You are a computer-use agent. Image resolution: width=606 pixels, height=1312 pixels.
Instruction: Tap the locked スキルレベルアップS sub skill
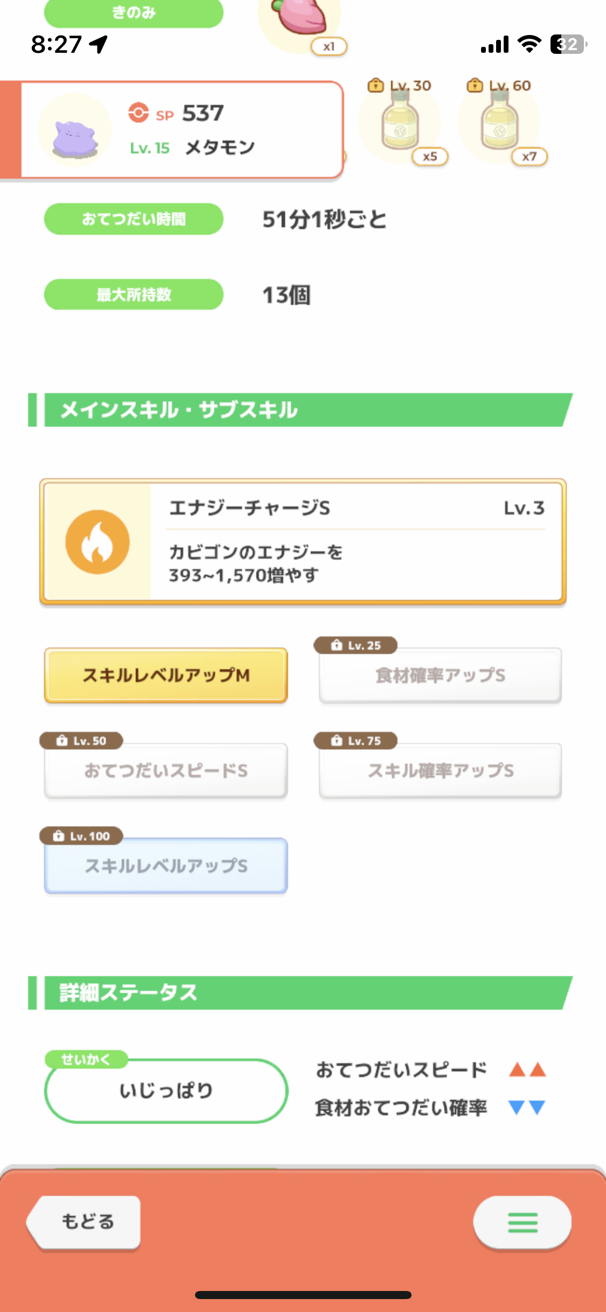click(166, 866)
